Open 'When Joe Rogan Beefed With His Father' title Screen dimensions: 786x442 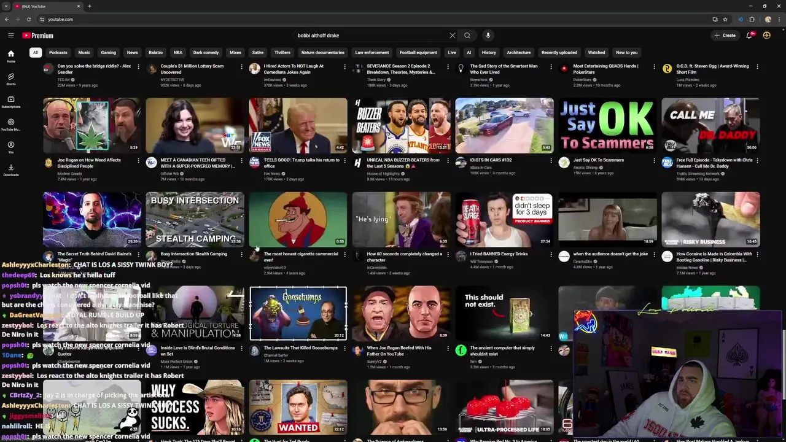pyautogui.click(x=399, y=351)
